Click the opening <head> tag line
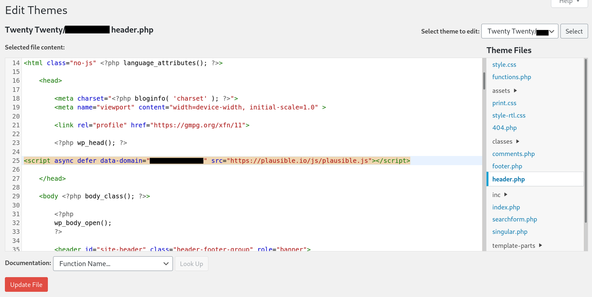The width and height of the screenshot is (592, 297). point(50,81)
